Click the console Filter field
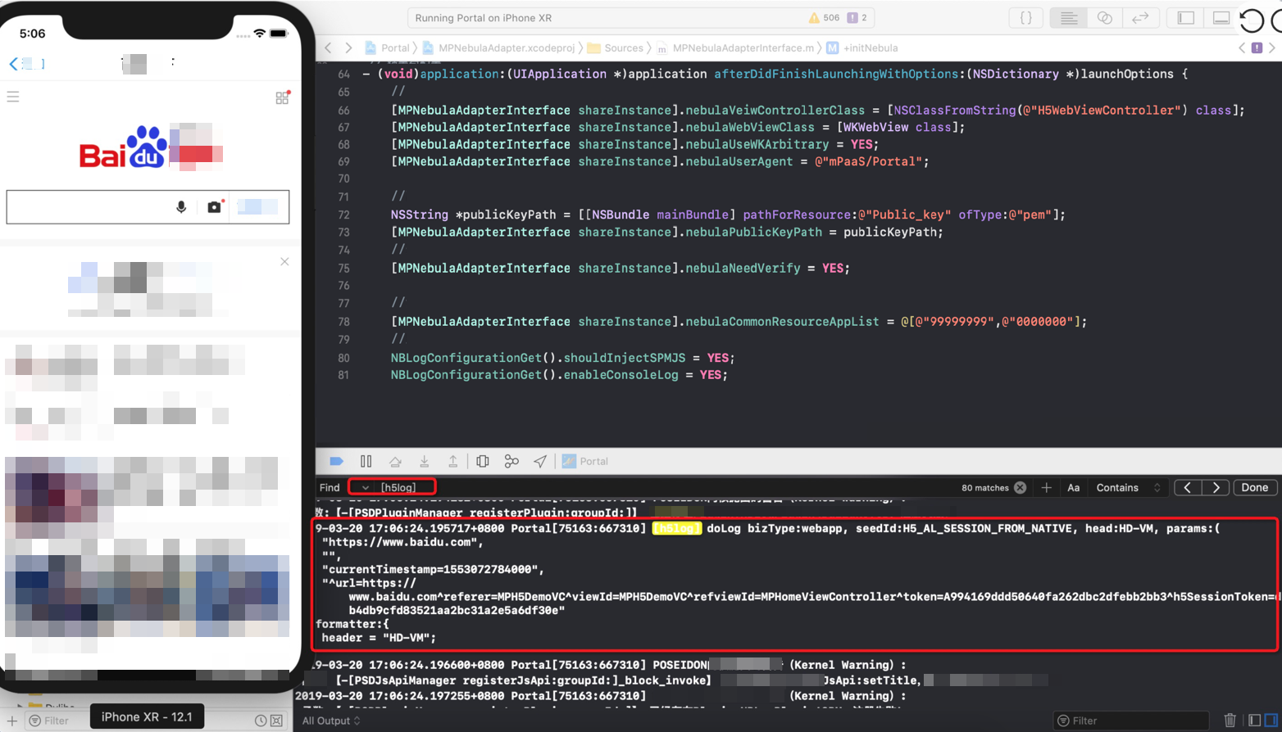The width and height of the screenshot is (1282, 732). (1131, 721)
